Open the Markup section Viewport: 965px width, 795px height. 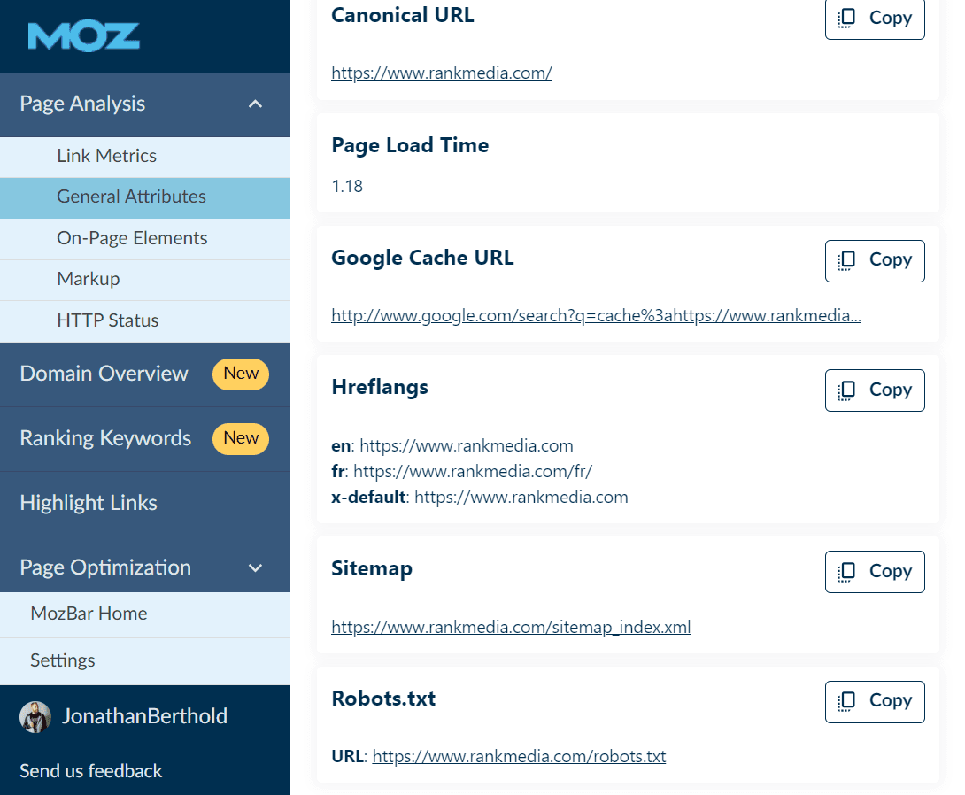point(88,279)
